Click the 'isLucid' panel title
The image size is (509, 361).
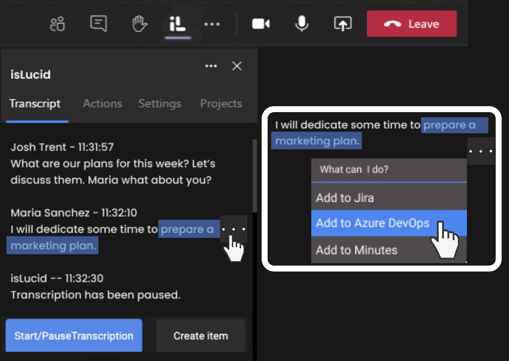[x=30, y=75]
